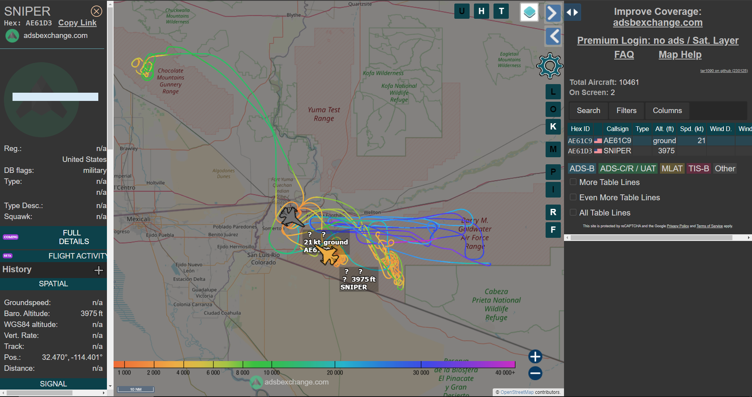752x397 pixels.
Task: Expand the History section with plus
Action: click(99, 270)
